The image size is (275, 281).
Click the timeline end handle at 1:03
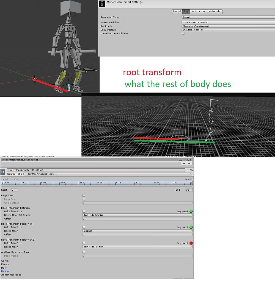[x=191, y=182]
